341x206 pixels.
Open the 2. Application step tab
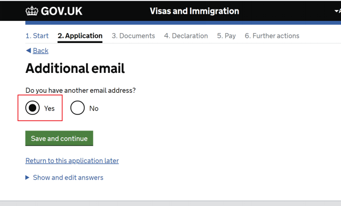click(80, 36)
